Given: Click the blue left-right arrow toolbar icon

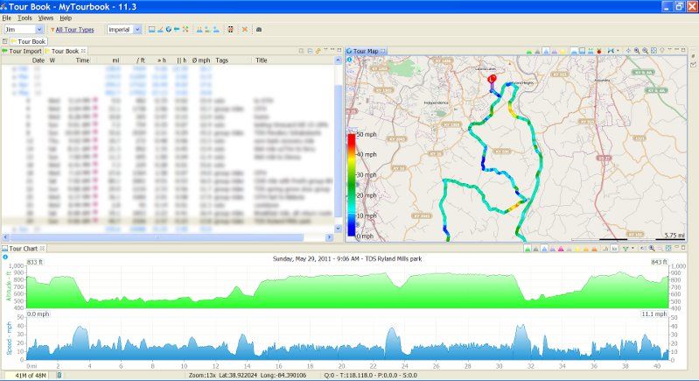Looking at the screenshot, I should point(177,30).
